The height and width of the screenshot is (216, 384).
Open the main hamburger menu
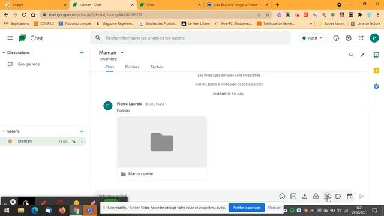(10, 38)
